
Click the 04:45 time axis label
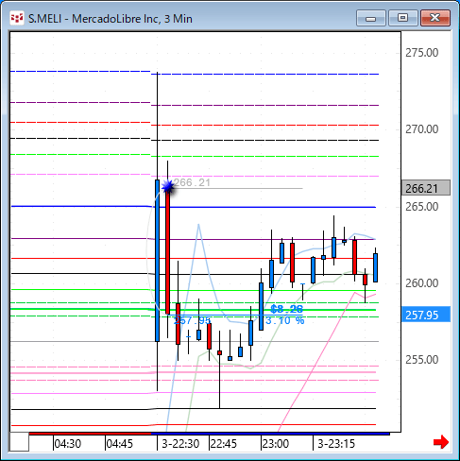coord(120,443)
